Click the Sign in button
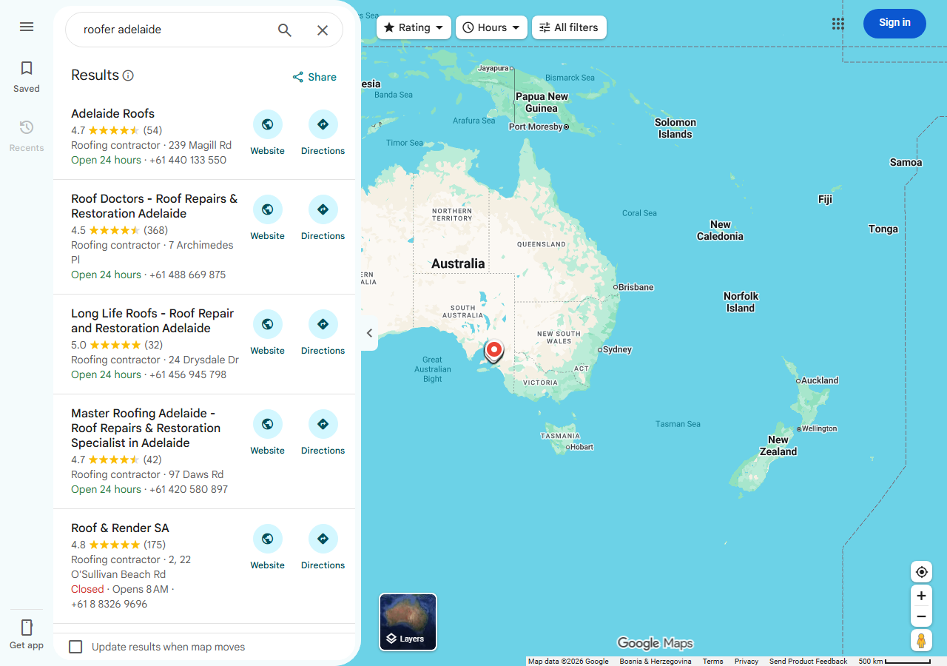947x666 pixels. [894, 23]
